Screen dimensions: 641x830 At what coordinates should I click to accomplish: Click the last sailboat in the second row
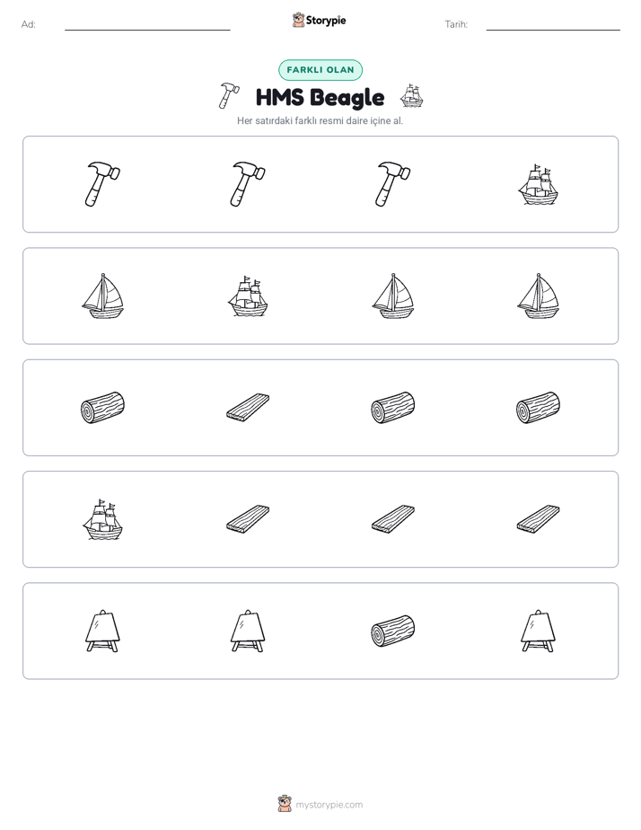point(538,296)
